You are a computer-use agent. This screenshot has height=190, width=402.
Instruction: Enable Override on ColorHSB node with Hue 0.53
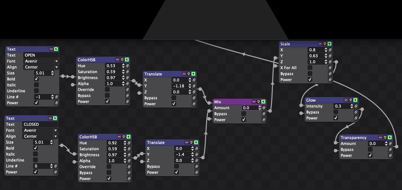click(107, 90)
